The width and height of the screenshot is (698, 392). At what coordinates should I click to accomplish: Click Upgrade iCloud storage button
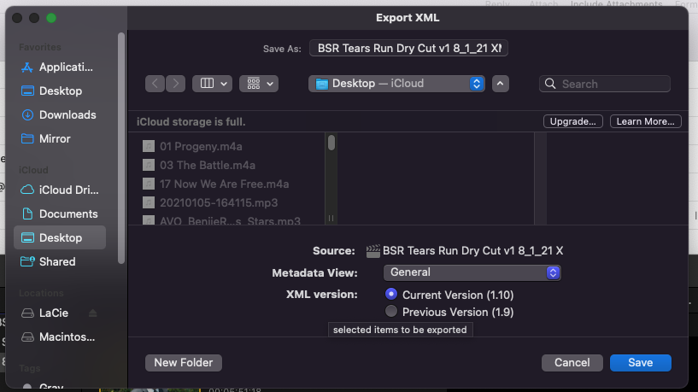(572, 121)
